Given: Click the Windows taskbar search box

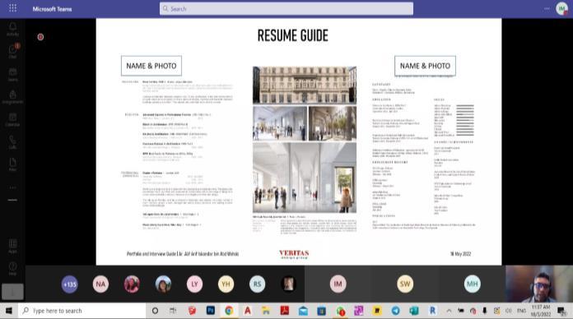Looking at the screenshot, I should coord(82,311).
